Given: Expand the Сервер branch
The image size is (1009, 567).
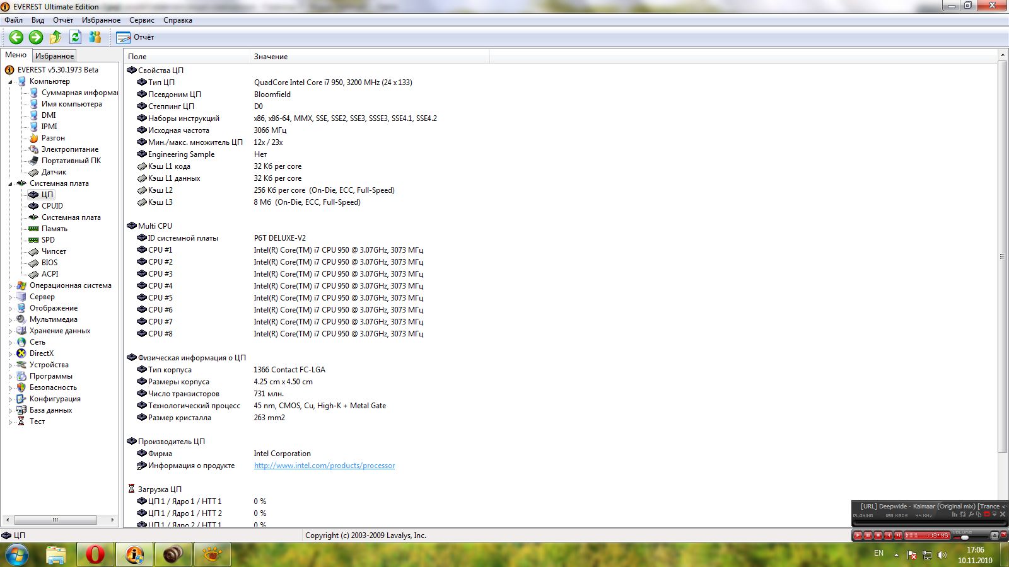Looking at the screenshot, I should pos(11,297).
